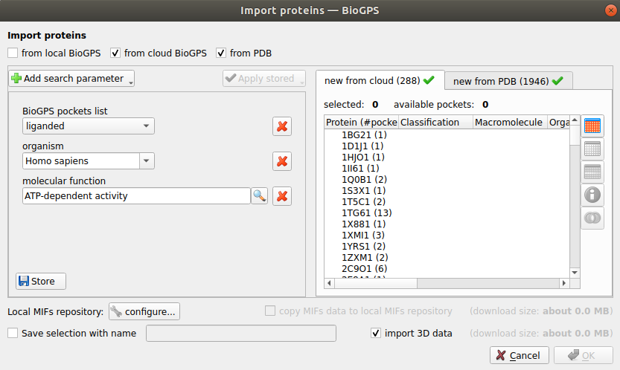Click the overlapping circles icon
Image resolution: width=620 pixels, height=370 pixels.
pos(592,218)
